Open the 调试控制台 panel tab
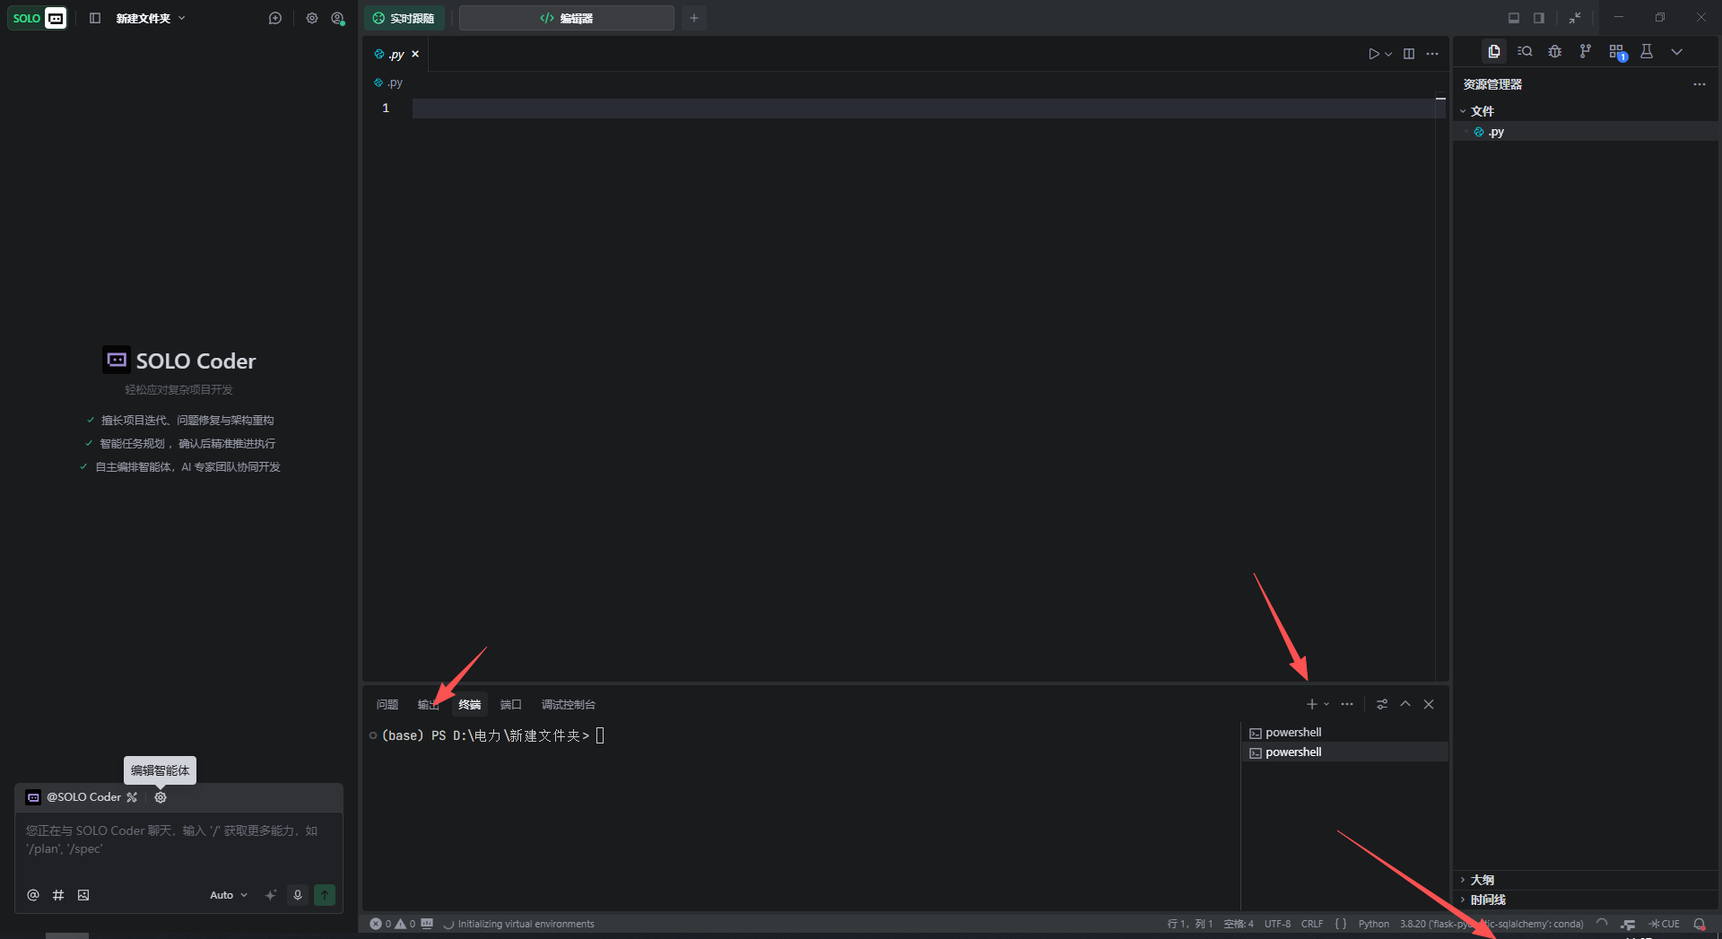This screenshot has width=1722, height=939. [569, 705]
